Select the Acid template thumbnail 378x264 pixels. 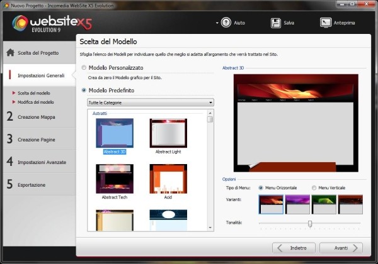pos(168,179)
